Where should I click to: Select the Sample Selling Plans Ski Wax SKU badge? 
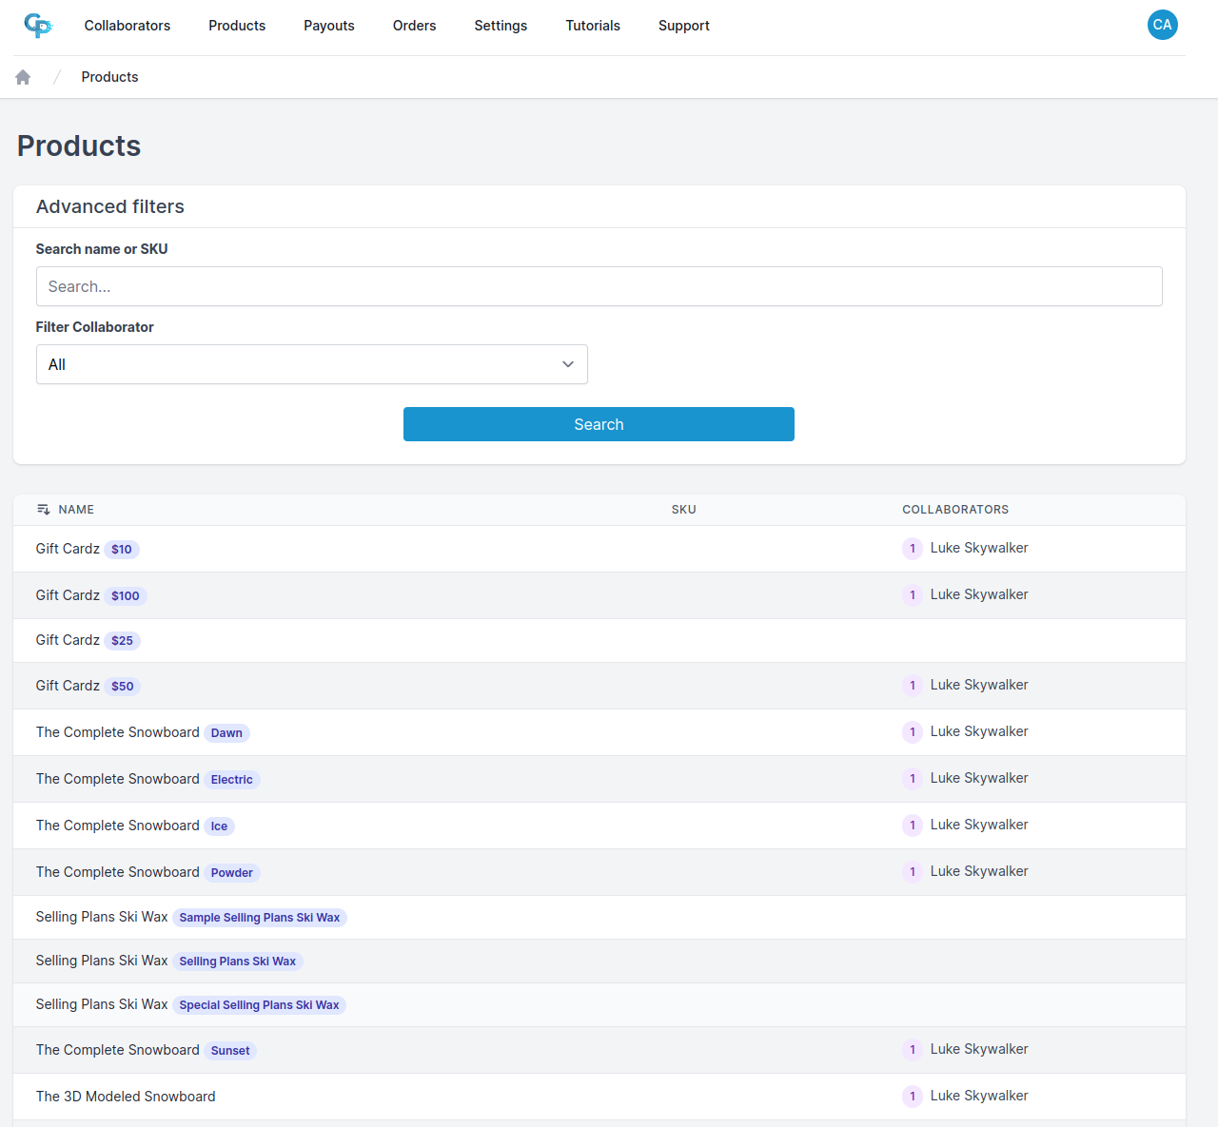(259, 917)
